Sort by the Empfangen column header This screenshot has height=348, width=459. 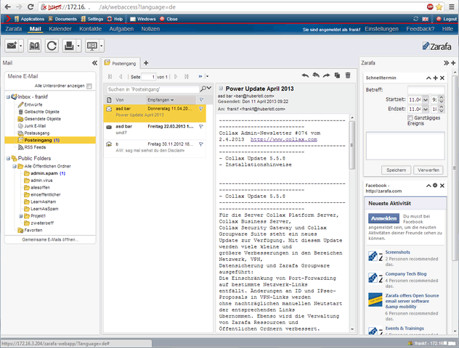click(x=171, y=100)
